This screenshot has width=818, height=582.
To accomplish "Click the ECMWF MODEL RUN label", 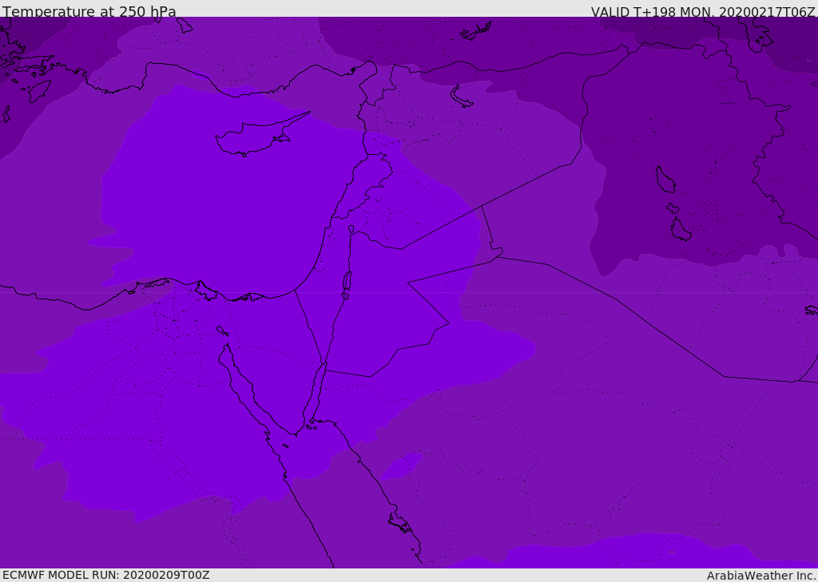I will [x=105, y=575].
